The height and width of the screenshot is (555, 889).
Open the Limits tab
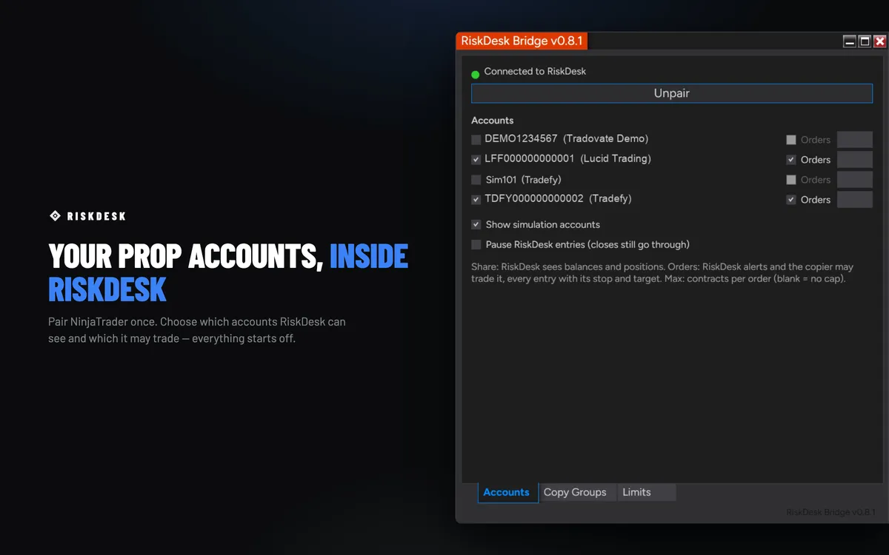pos(646,492)
